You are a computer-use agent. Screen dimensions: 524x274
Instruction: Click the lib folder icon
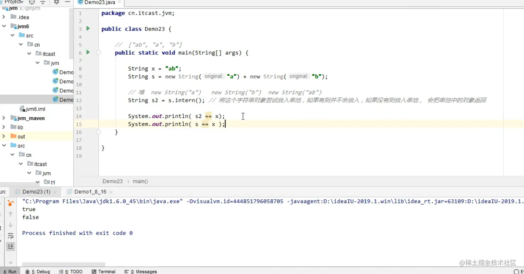pyautogui.click(x=14, y=127)
